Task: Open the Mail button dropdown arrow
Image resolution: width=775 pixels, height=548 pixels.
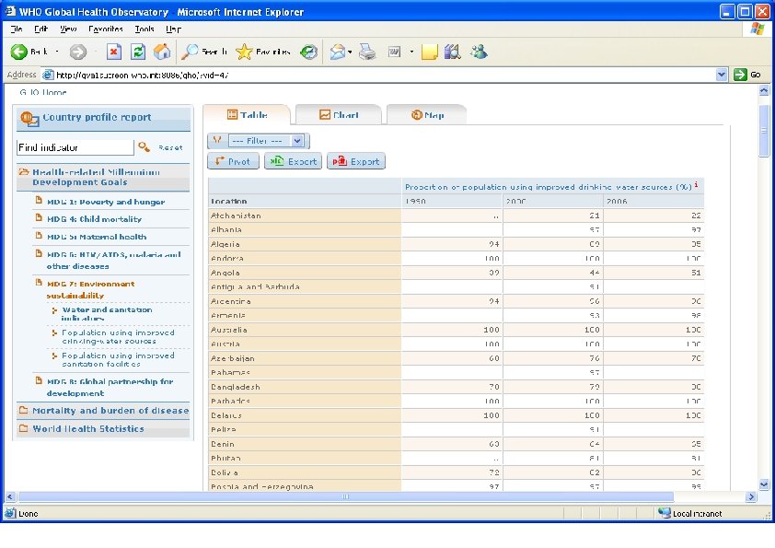Action: coord(350,52)
